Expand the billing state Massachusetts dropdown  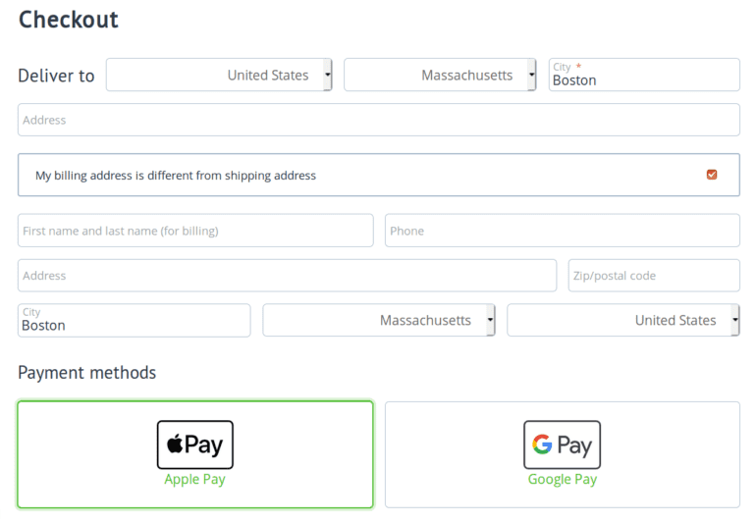(x=379, y=320)
